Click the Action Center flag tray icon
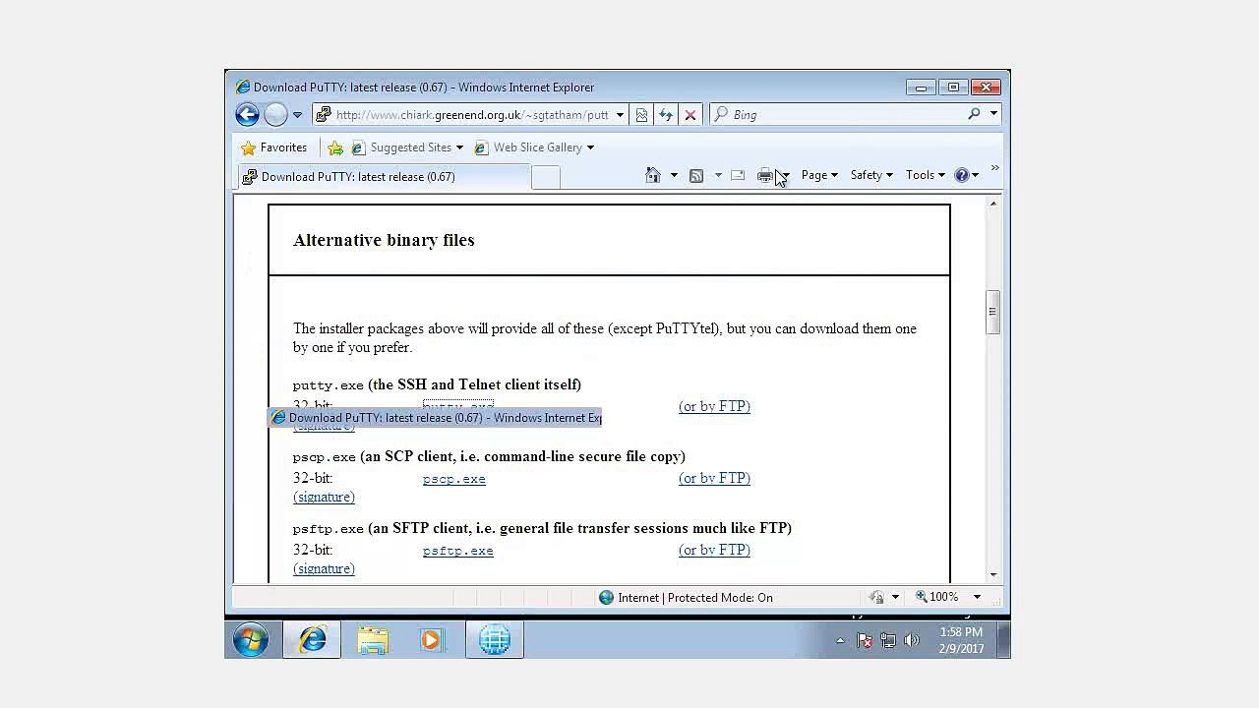Screen dimensions: 1259x708 tap(865, 641)
